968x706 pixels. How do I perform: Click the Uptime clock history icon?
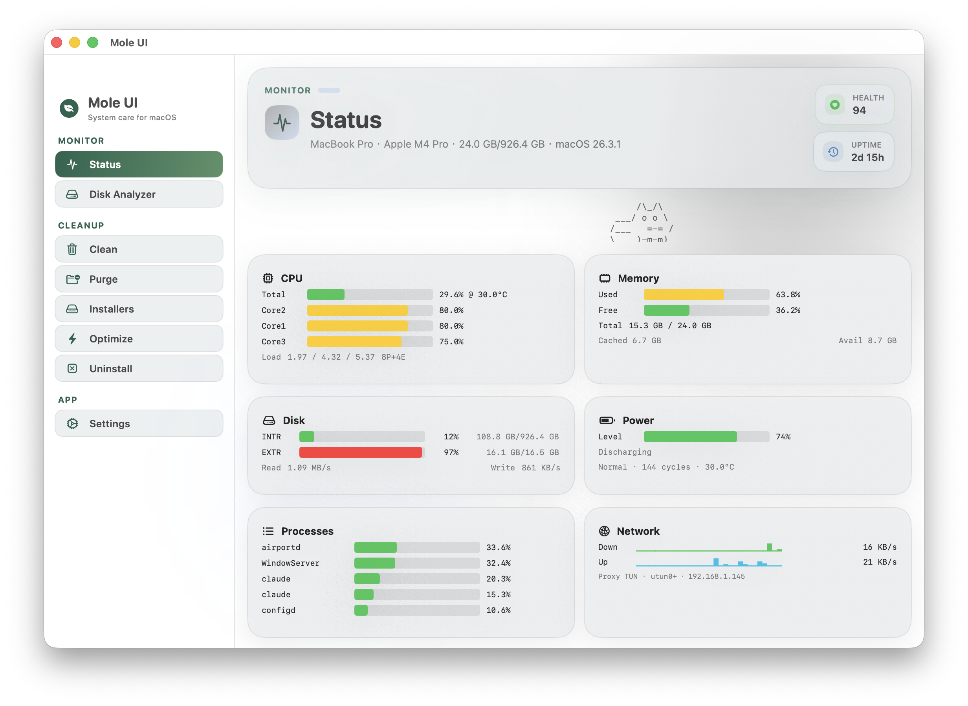[x=833, y=152]
